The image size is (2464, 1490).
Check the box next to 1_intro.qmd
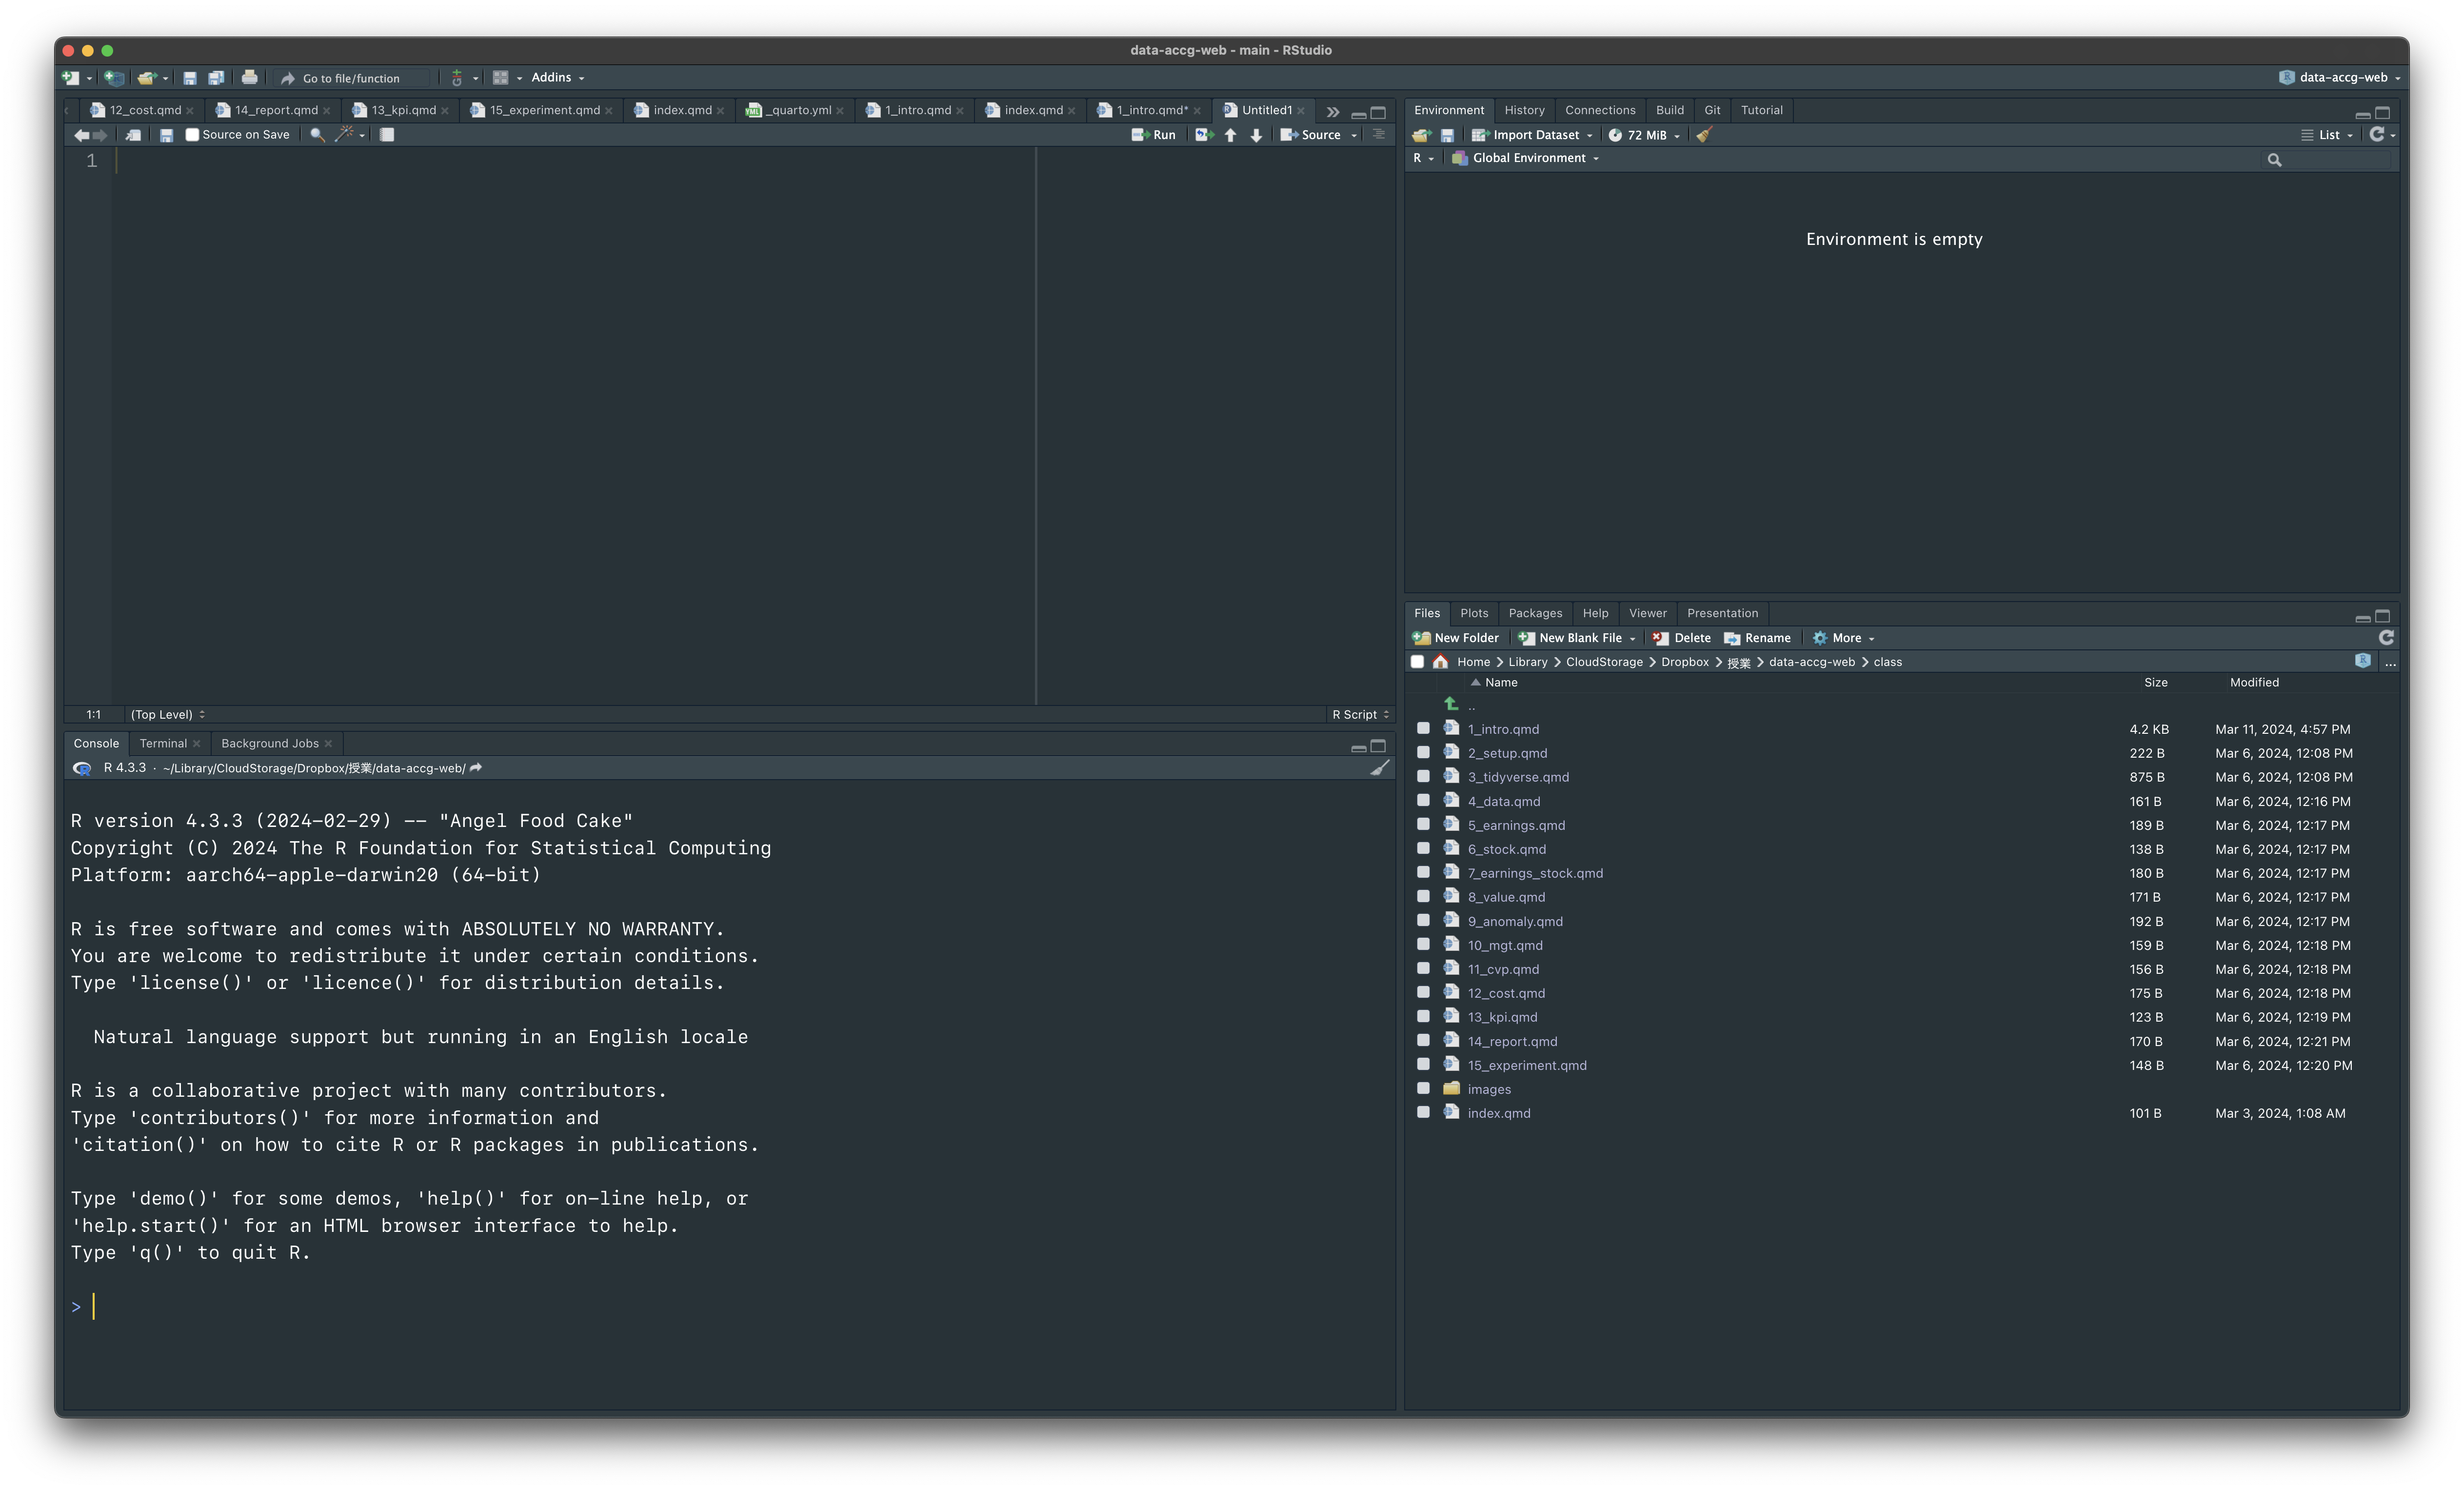(x=1423, y=728)
